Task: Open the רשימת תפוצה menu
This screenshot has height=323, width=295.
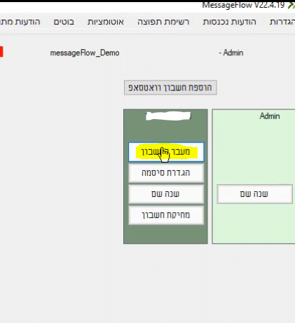Action: pos(163,22)
